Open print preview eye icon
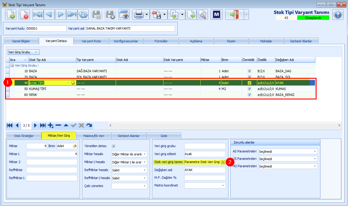 [x=124, y=15]
